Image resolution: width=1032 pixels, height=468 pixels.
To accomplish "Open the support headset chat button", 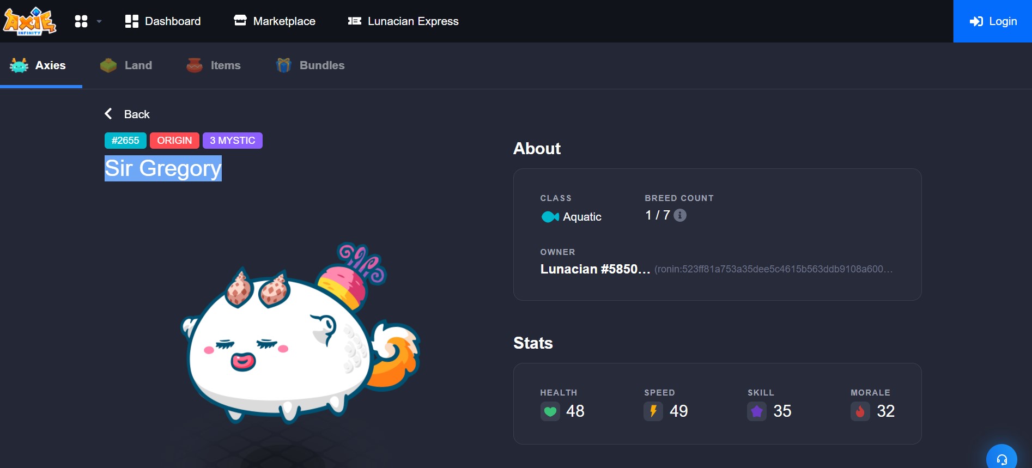I will pos(1001,457).
